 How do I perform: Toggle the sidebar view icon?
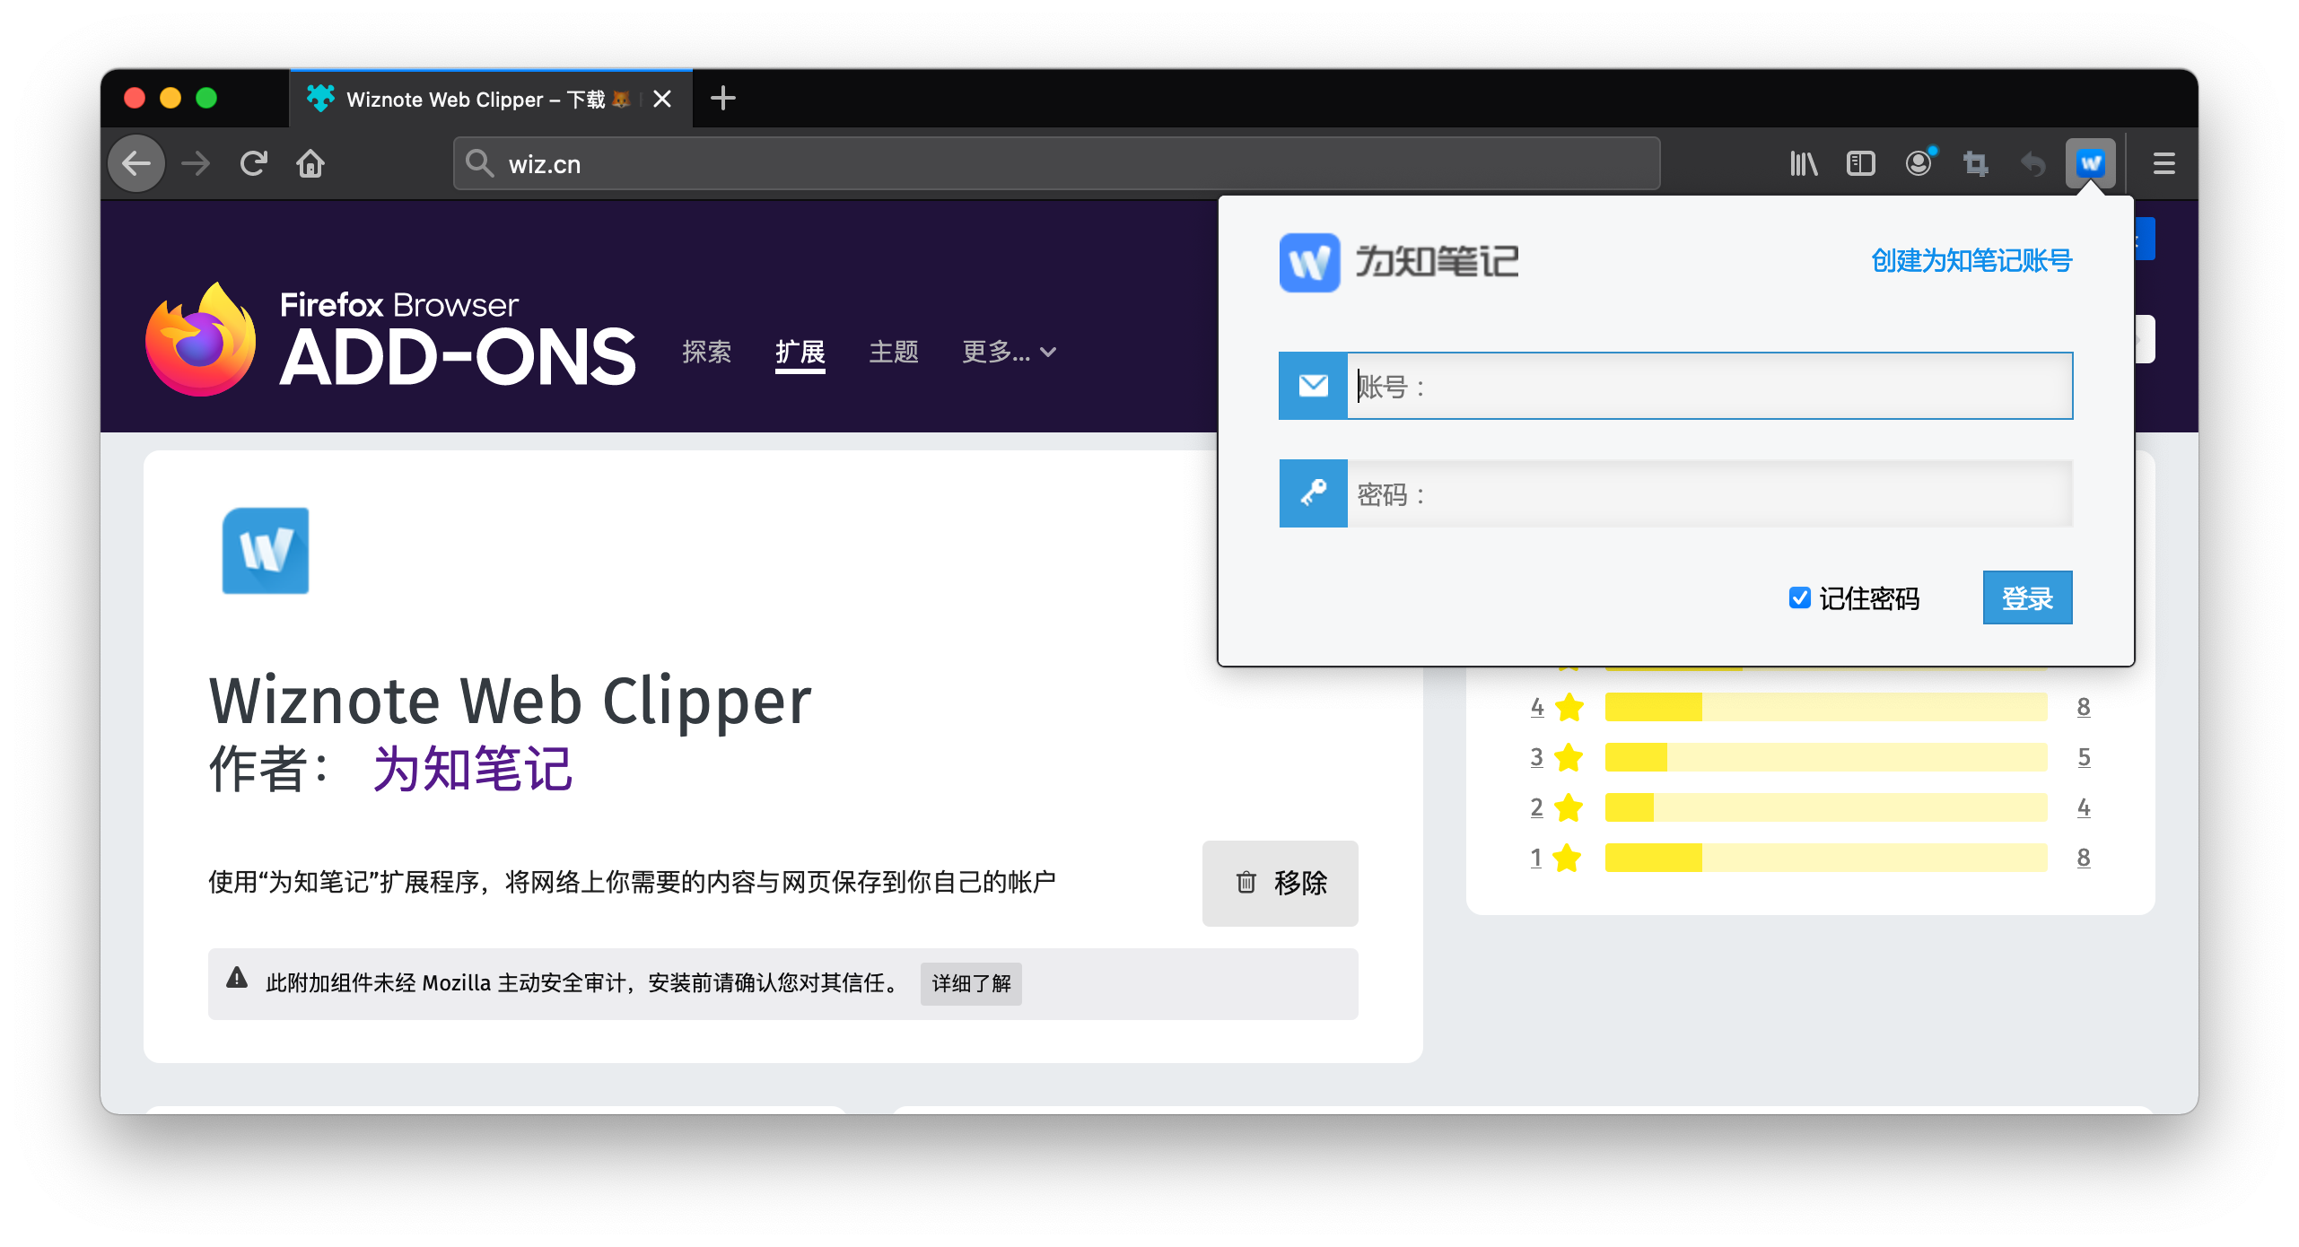coord(1861,163)
